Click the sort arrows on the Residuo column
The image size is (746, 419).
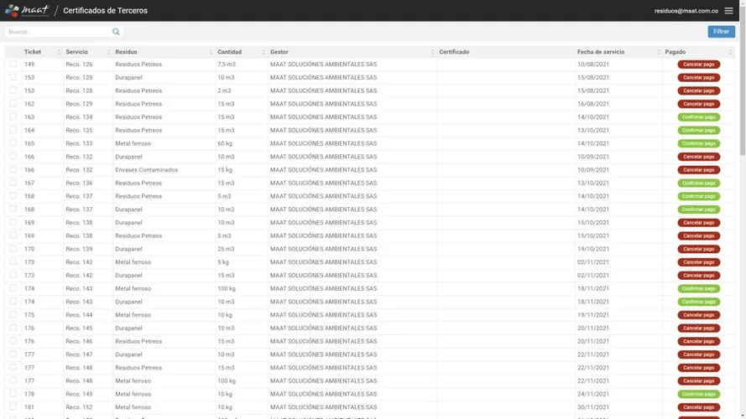coord(210,52)
